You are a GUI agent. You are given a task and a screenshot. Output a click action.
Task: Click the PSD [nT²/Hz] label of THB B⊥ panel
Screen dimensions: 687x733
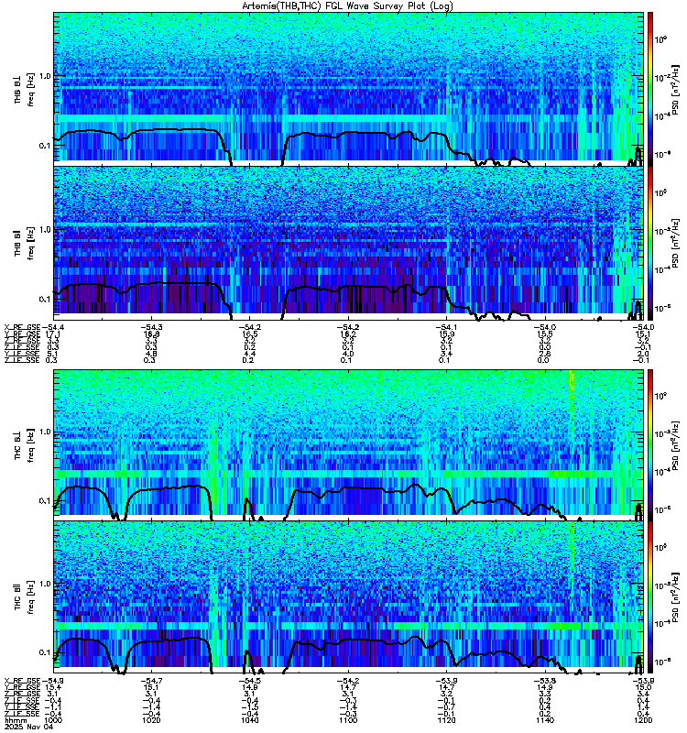coord(676,89)
